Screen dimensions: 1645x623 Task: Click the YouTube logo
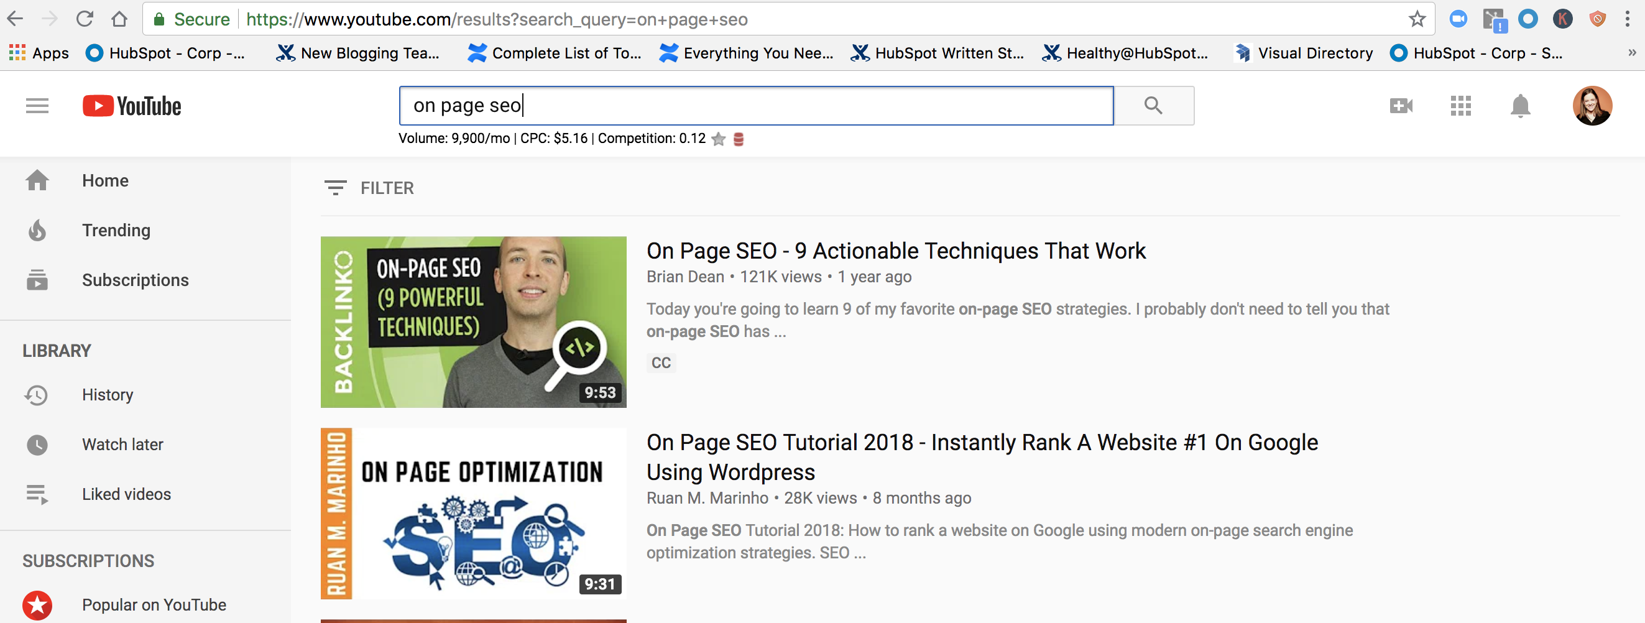click(x=132, y=106)
